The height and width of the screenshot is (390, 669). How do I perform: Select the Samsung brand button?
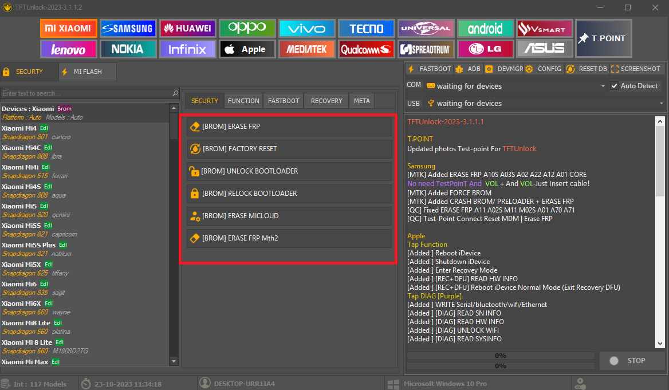(x=128, y=29)
